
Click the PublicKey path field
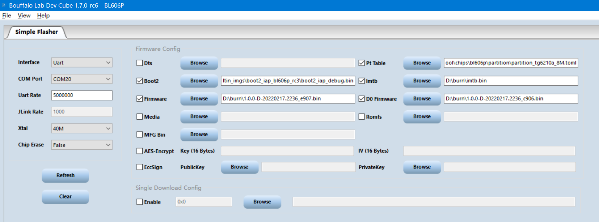point(308,167)
